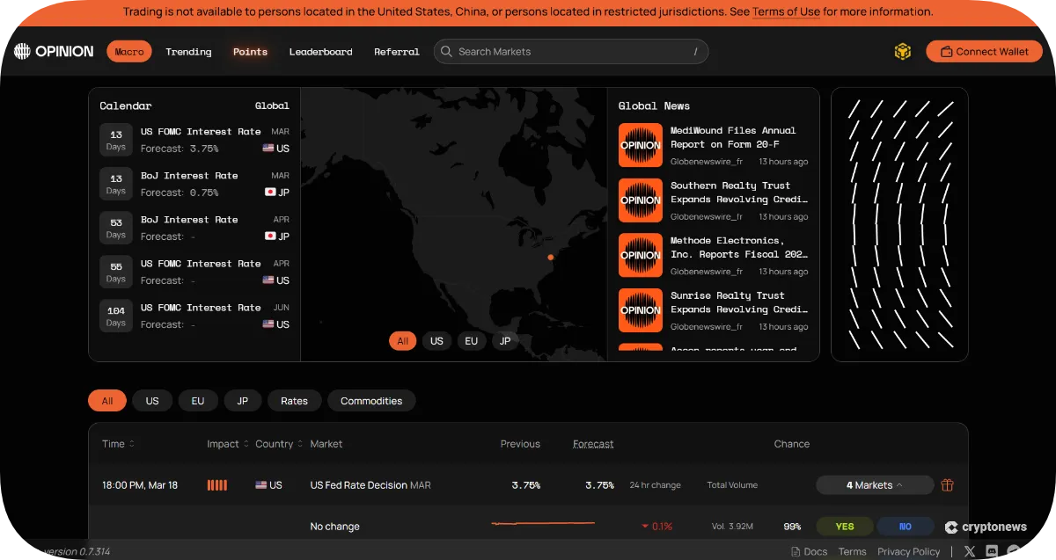Open the MediWound Files Annual Report headline
This screenshot has width=1056, height=560.
(733, 137)
